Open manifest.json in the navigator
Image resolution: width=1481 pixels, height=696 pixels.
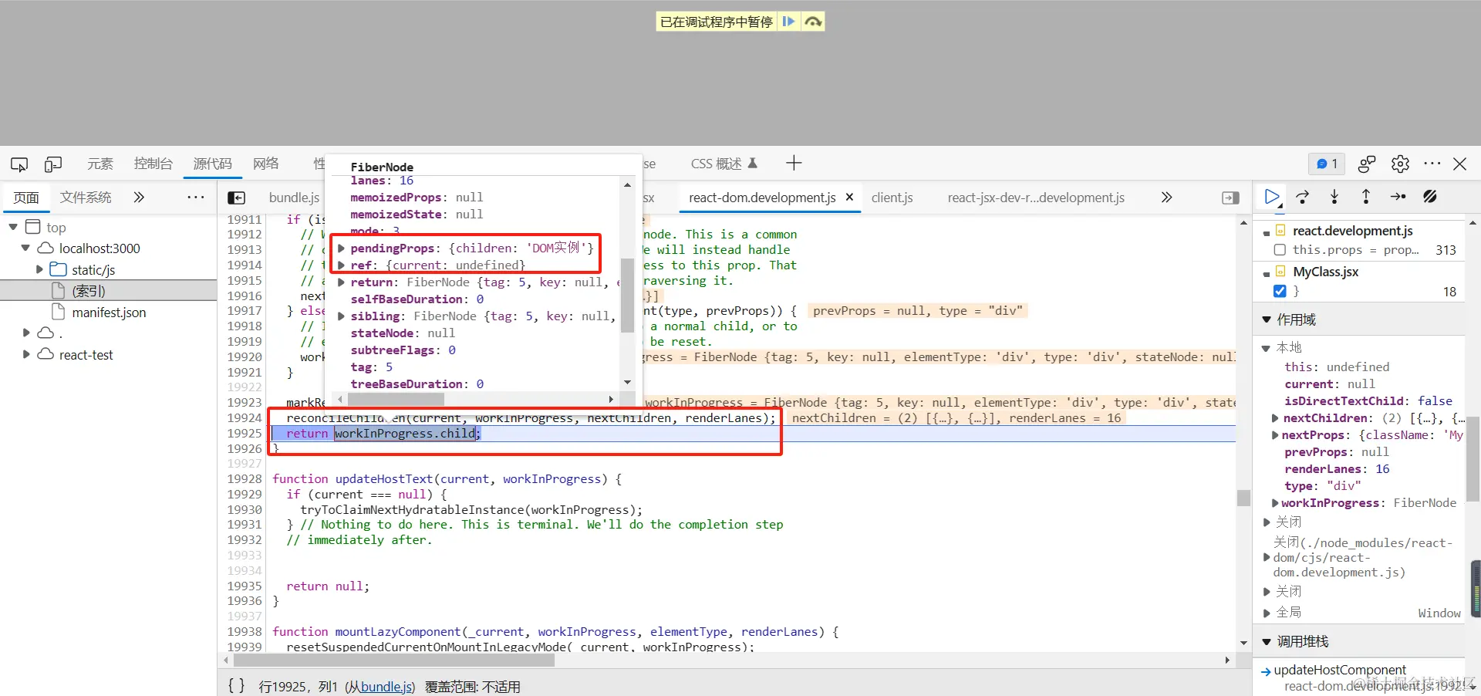point(109,313)
